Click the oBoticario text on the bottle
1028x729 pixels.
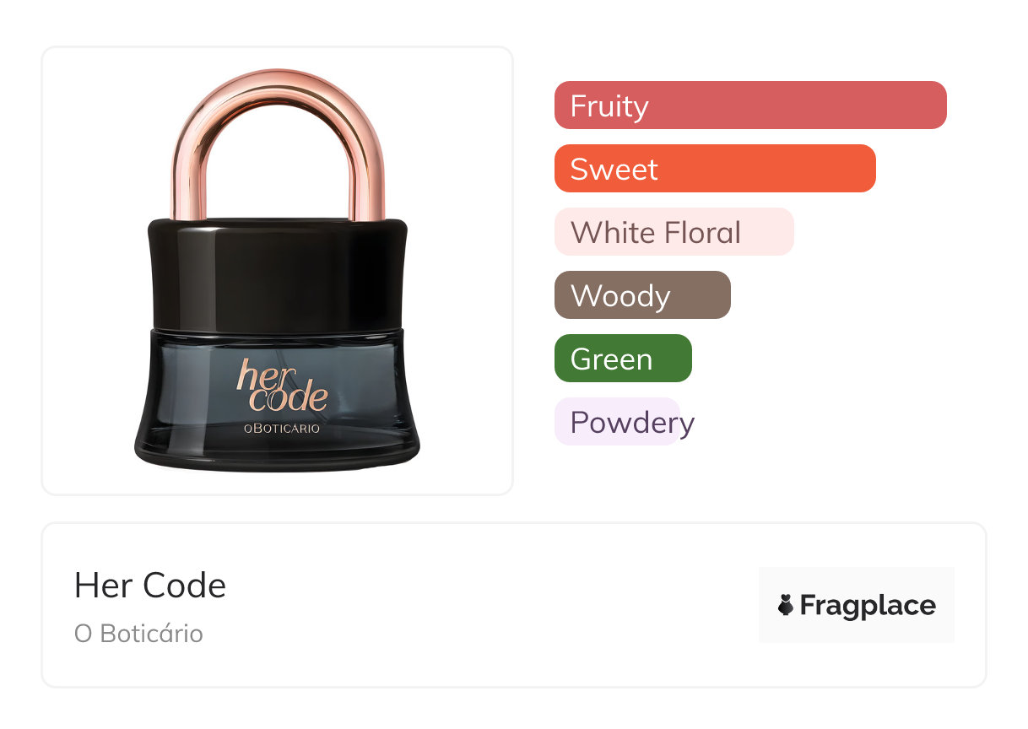(281, 429)
